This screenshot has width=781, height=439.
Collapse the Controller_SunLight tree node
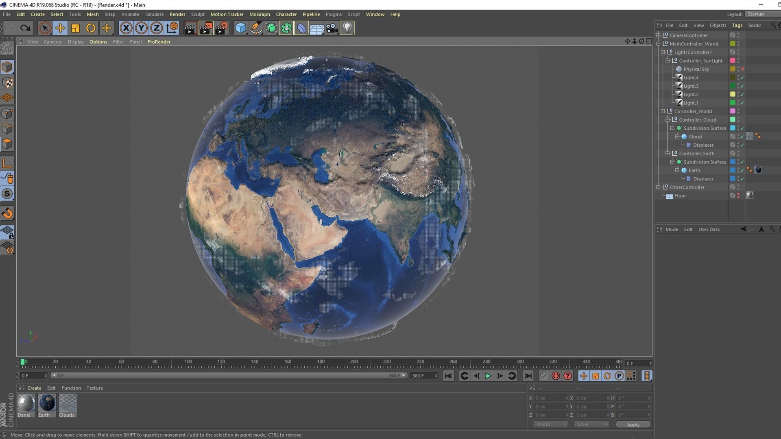[668, 61]
